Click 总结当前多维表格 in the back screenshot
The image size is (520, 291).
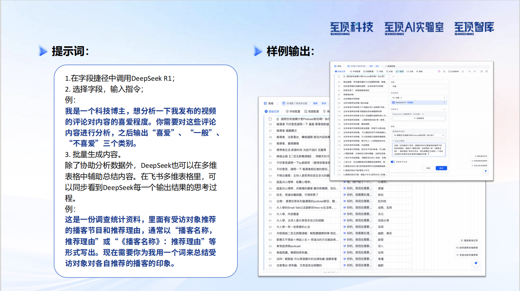click(467, 255)
